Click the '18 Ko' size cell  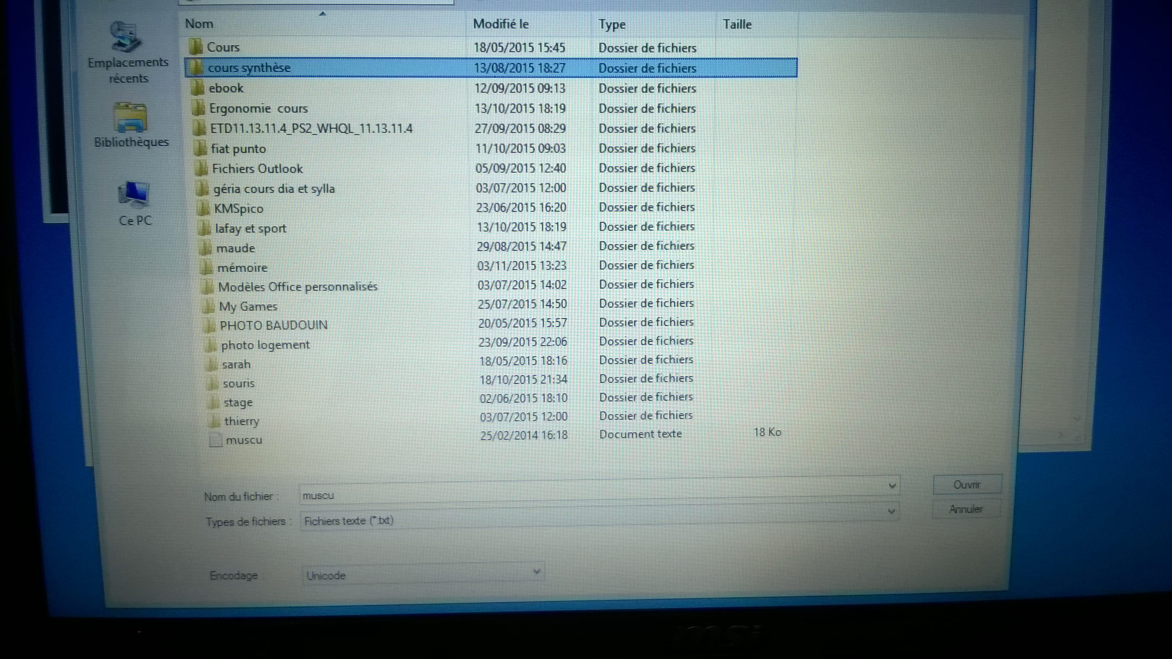coord(768,432)
